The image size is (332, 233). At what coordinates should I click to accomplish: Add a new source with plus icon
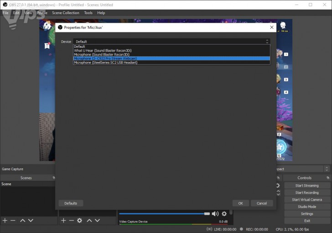(x=63, y=221)
